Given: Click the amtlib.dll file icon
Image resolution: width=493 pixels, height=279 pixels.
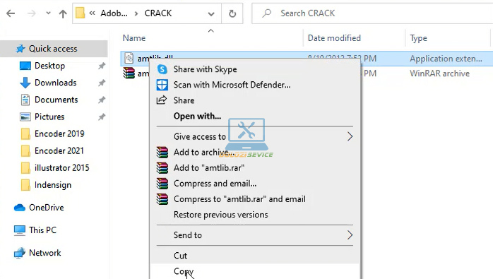Looking at the screenshot, I should click(129, 58).
